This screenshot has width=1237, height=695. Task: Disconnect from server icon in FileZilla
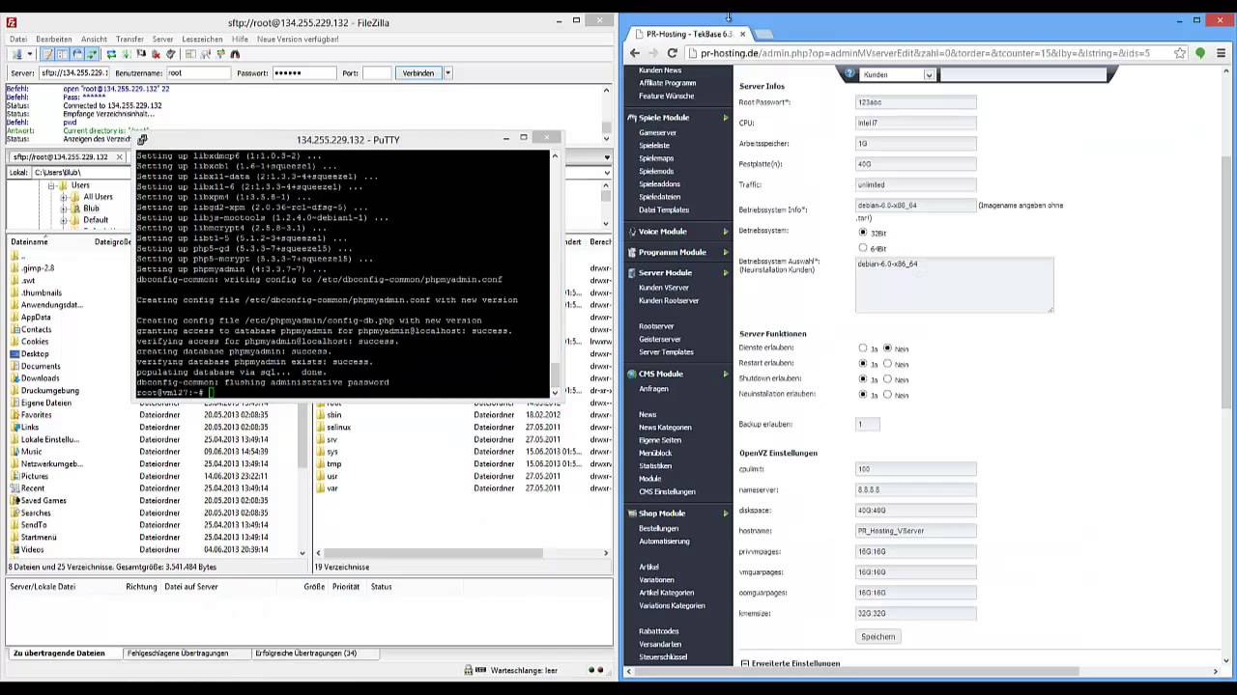(x=156, y=54)
